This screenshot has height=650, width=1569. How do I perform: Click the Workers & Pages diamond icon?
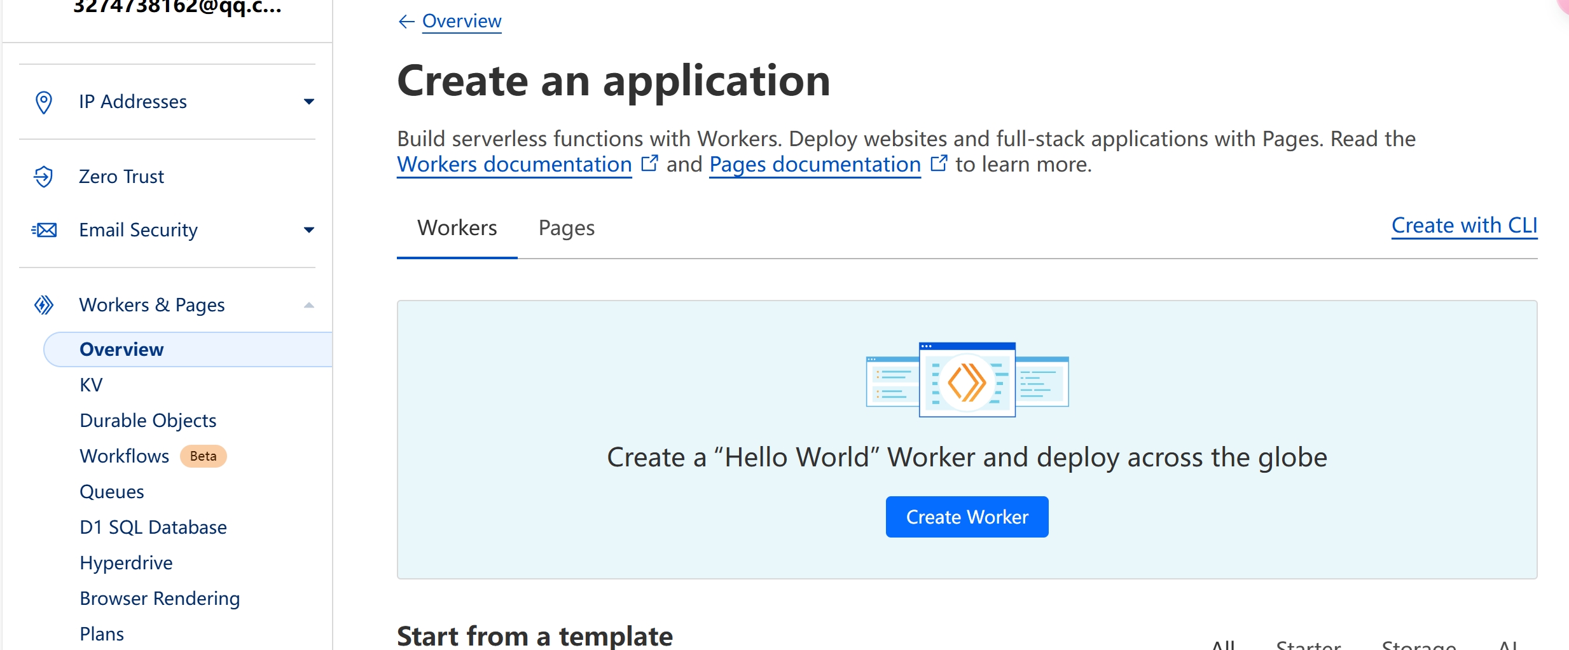(x=43, y=305)
